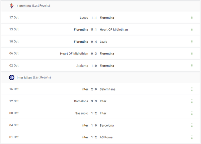Viewport: 201px width, 144px height.
Task: Click the Lazio team name
Action: coord(104,42)
